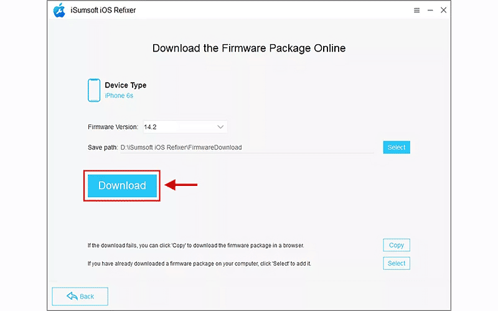Click the Save path field
The width and height of the screenshot is (498, 311).
coord(247,147)
